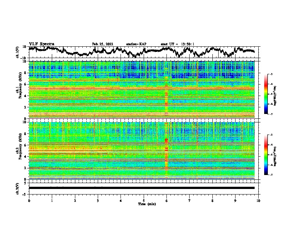The image size is (291, 225).
Task: Click time axis tick label 7
Action: click(190, 201)
